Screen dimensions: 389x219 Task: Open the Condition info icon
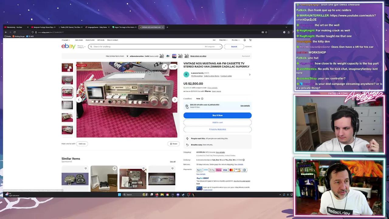[202, 99]
